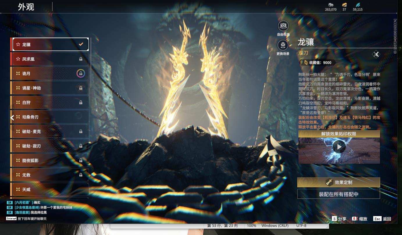Select the 天威 skin entry
Viewport: 402px width, 235px height.
coord(49,190)
